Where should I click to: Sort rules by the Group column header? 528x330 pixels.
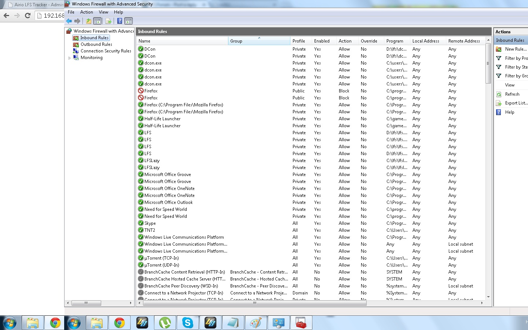[x=259, y=41]
